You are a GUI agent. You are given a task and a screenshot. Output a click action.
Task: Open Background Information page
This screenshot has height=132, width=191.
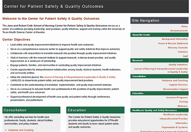[174, 39]
